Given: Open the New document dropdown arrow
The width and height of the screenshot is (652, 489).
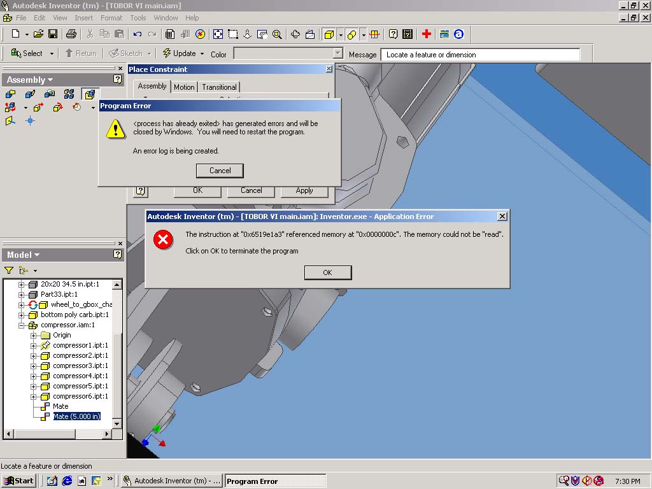Looking at the screenshot, I should 27,34.
